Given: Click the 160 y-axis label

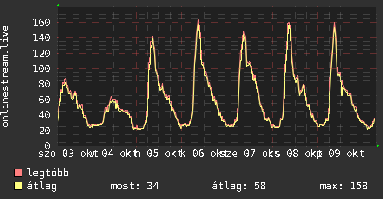Looking at the screenshot, I should pos(41,22).
